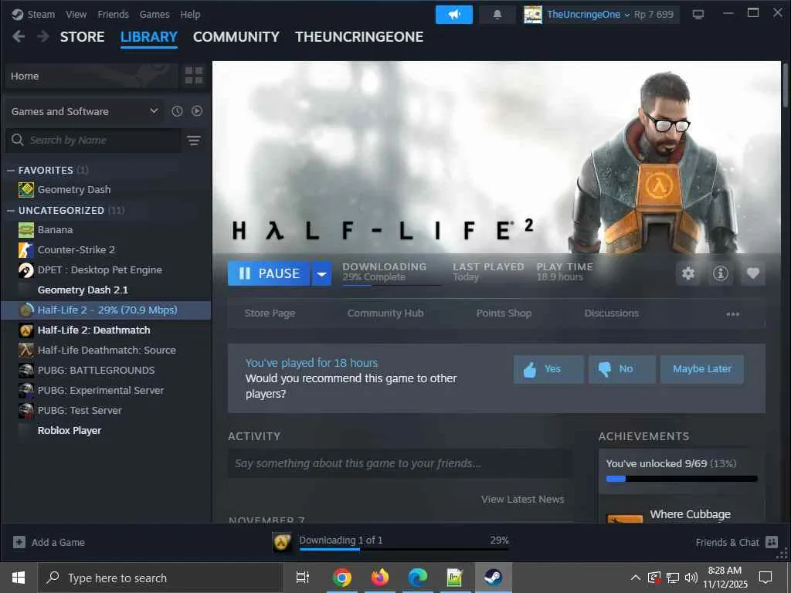Collapse the Uncategorized category
The width and height of the screenshot is (791, 593).
[11, 210]
